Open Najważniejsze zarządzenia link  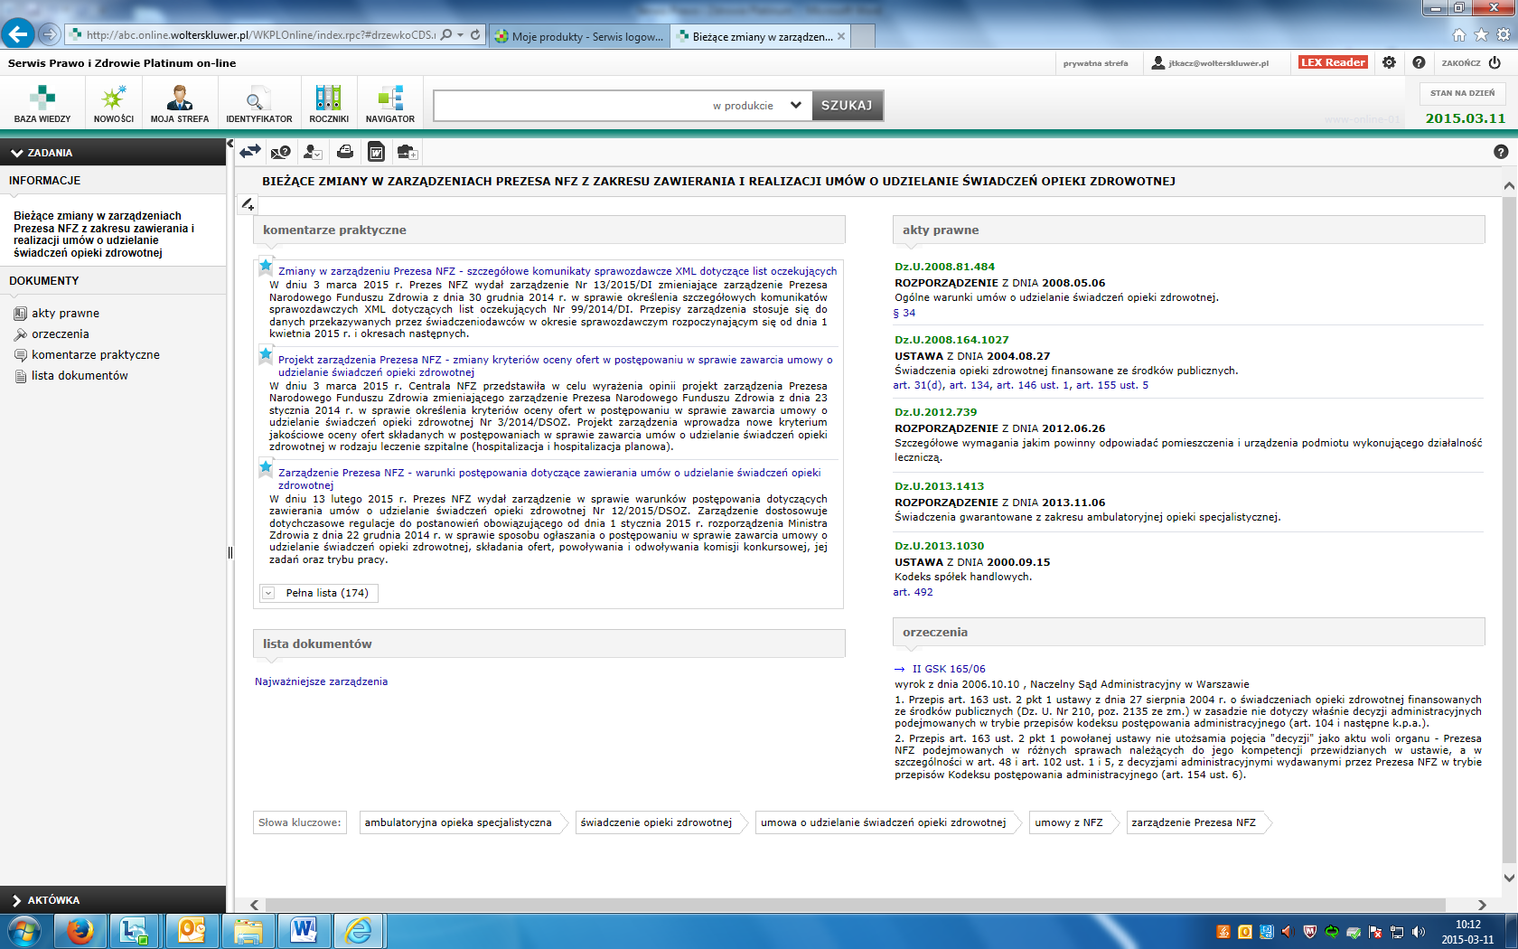pos(321,681)
